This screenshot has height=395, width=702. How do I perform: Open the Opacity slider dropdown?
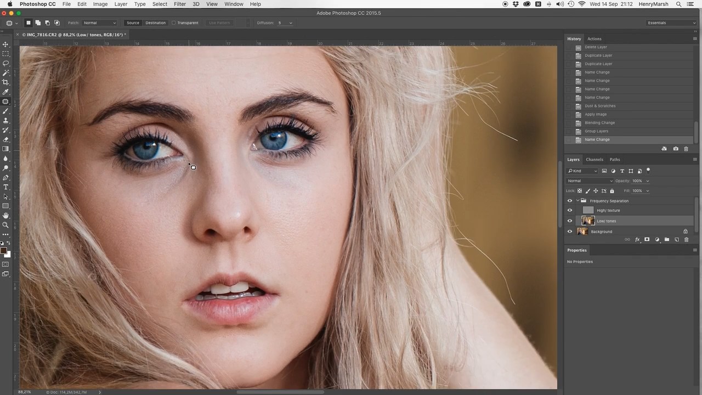pos(647,181)
